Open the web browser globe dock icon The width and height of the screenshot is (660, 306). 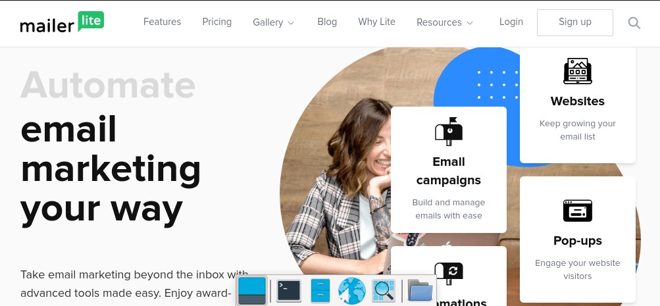point(352,291)
